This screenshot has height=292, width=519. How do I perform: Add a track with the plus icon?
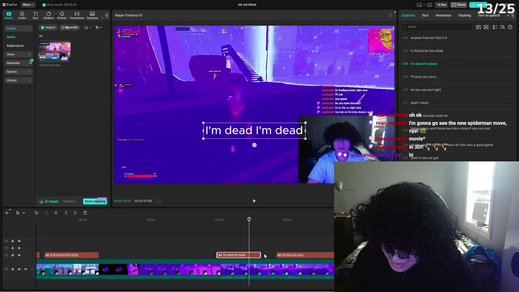6,213
